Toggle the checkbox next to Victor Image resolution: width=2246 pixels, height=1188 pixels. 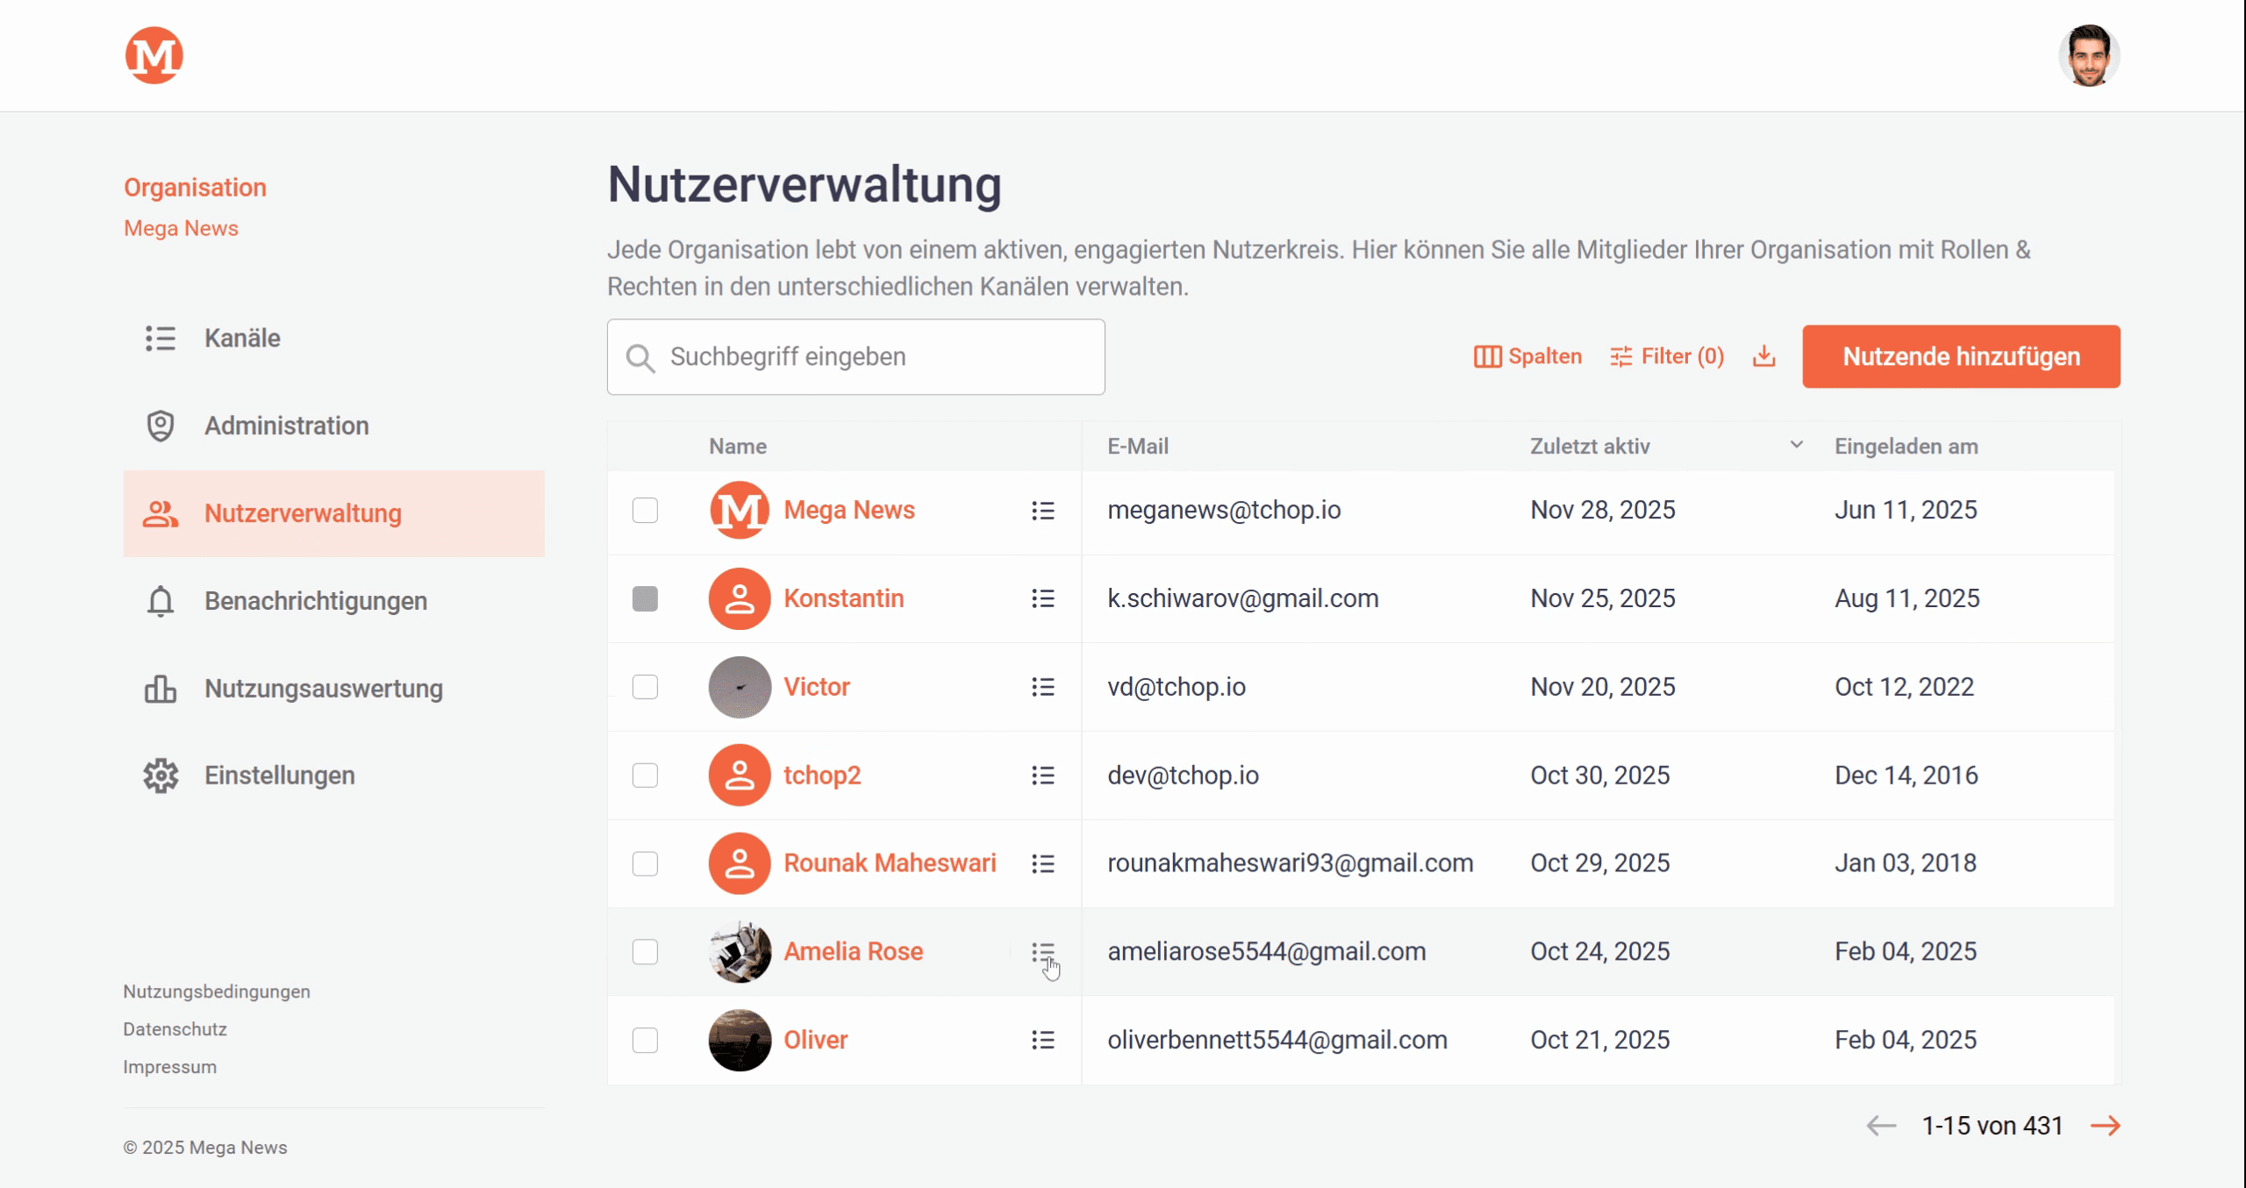point(645,687)
